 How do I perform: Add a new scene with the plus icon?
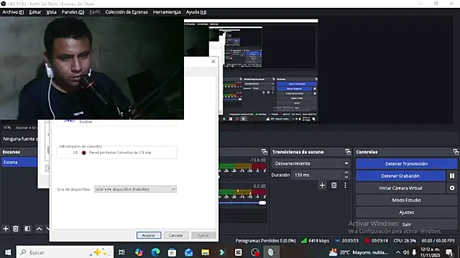tap(6, 229)
